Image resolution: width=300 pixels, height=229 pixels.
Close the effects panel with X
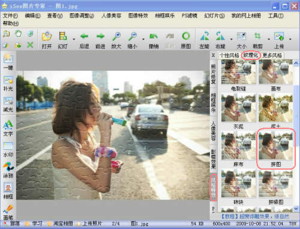coord(213,55)
